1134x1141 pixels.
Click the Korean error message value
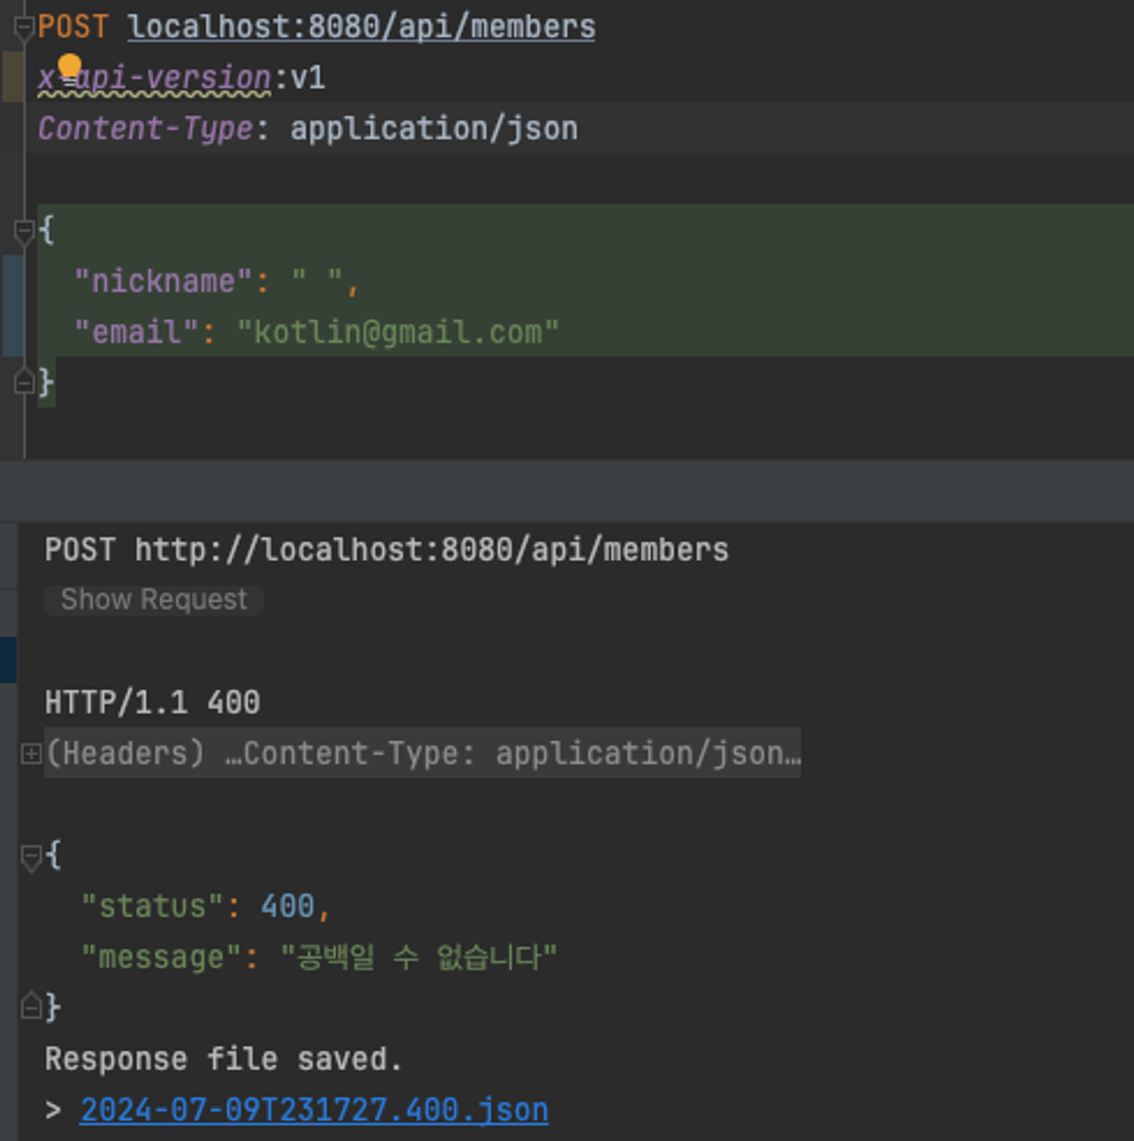pos(418,957)
